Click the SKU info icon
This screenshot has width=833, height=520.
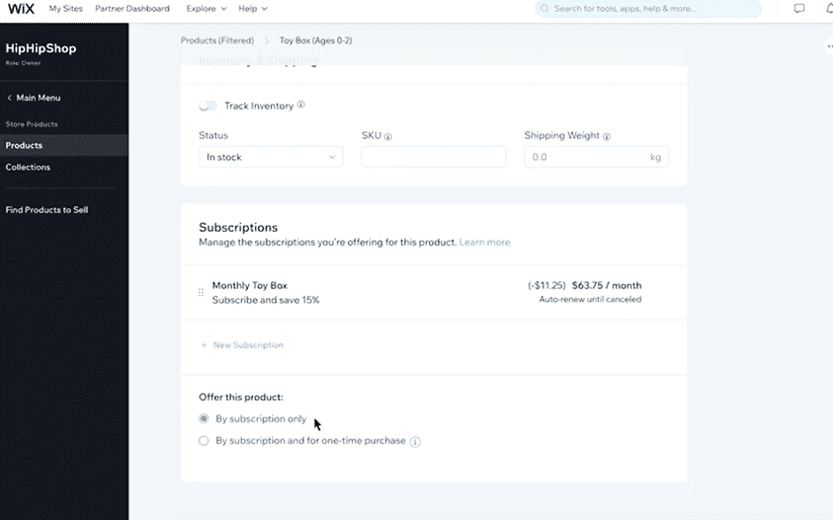pos(388,137)
